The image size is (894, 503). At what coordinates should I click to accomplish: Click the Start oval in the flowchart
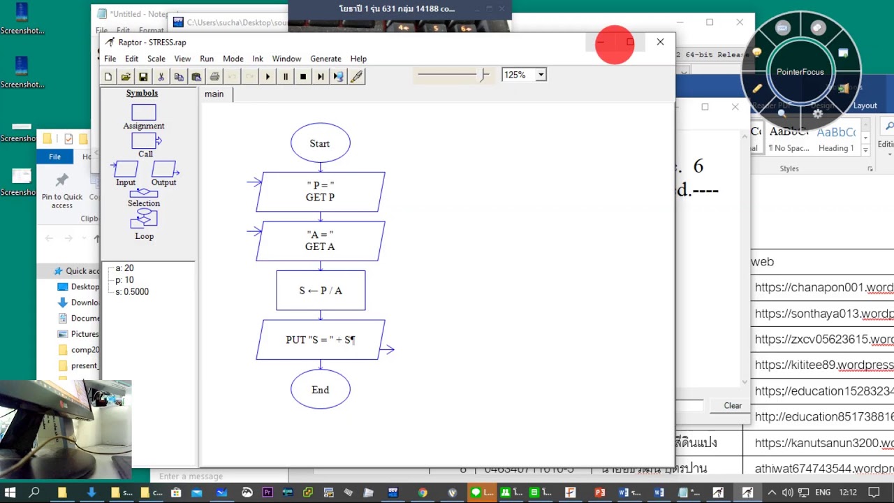pos(321,143)
